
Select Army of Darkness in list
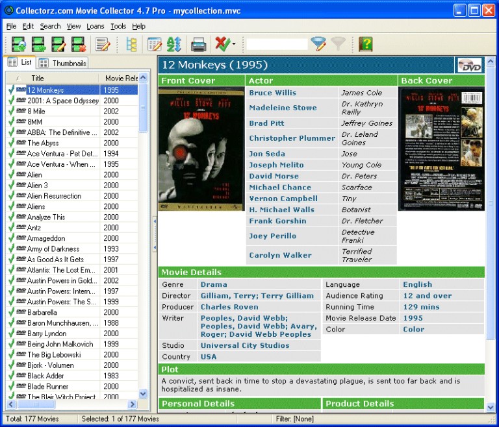point(53,249)
